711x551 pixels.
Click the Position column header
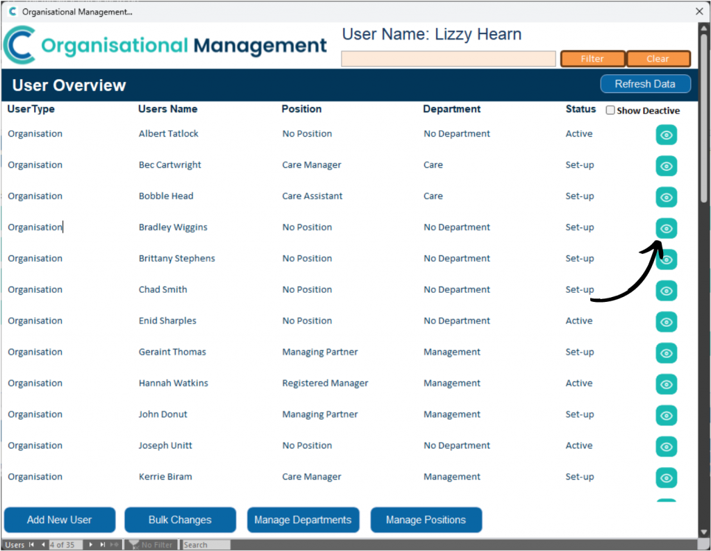(x=301, y=109)
